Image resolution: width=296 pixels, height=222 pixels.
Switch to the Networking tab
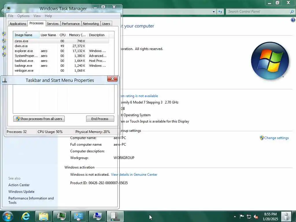[x=91, y=24]
